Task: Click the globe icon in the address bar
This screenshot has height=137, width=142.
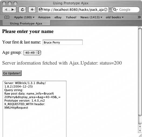Action: [41, 9]
